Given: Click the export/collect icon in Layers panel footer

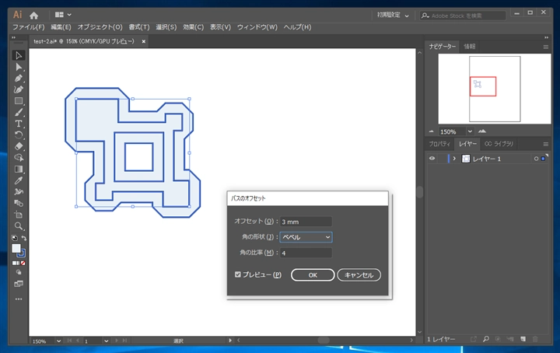Looking at the screenshot, I should [x=474, y=339].
